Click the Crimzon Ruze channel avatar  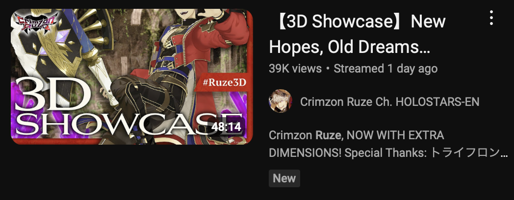280,101
